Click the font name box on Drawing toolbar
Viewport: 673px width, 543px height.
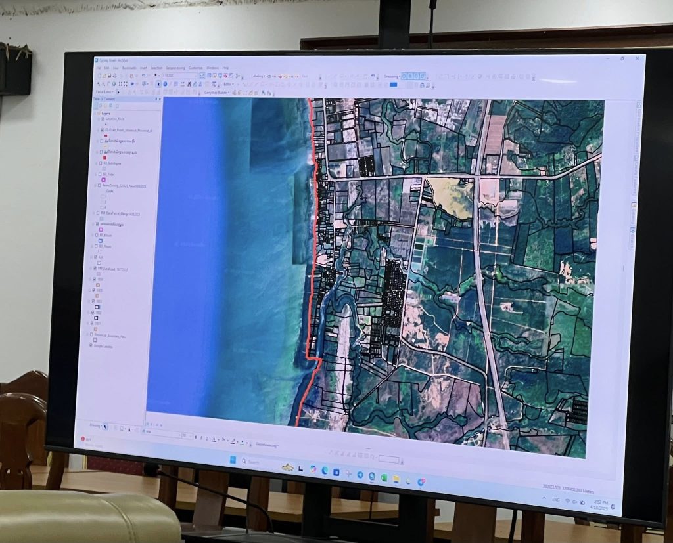[162, 432]
